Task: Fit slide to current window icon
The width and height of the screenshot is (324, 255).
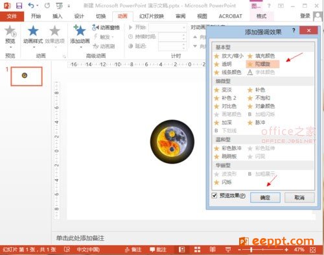Action: pos(312,250)
